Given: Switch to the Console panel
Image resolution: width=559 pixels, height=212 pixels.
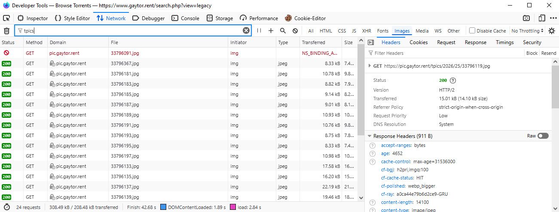Looking at the screenshot, I should coord(186,18).
